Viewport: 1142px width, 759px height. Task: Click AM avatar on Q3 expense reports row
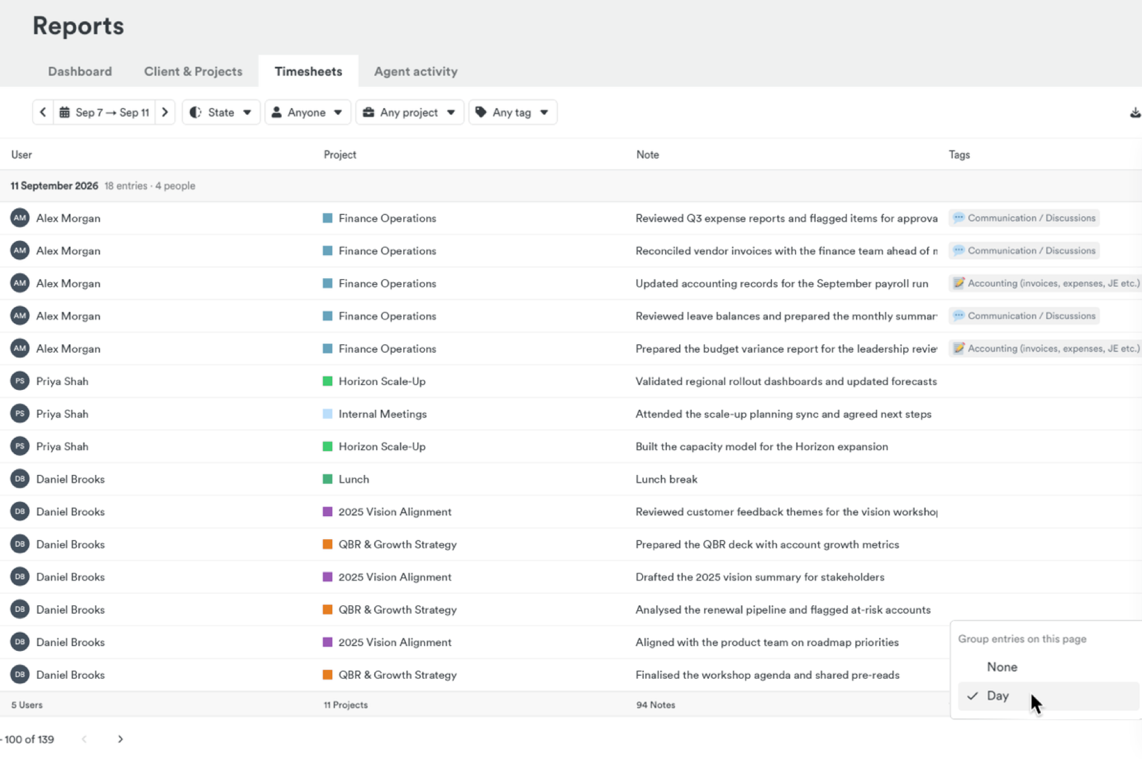click(x=20, y=218)
